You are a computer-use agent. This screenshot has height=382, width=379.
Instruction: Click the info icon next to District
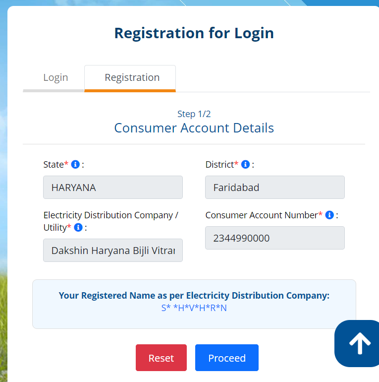(x=245, y=164)
